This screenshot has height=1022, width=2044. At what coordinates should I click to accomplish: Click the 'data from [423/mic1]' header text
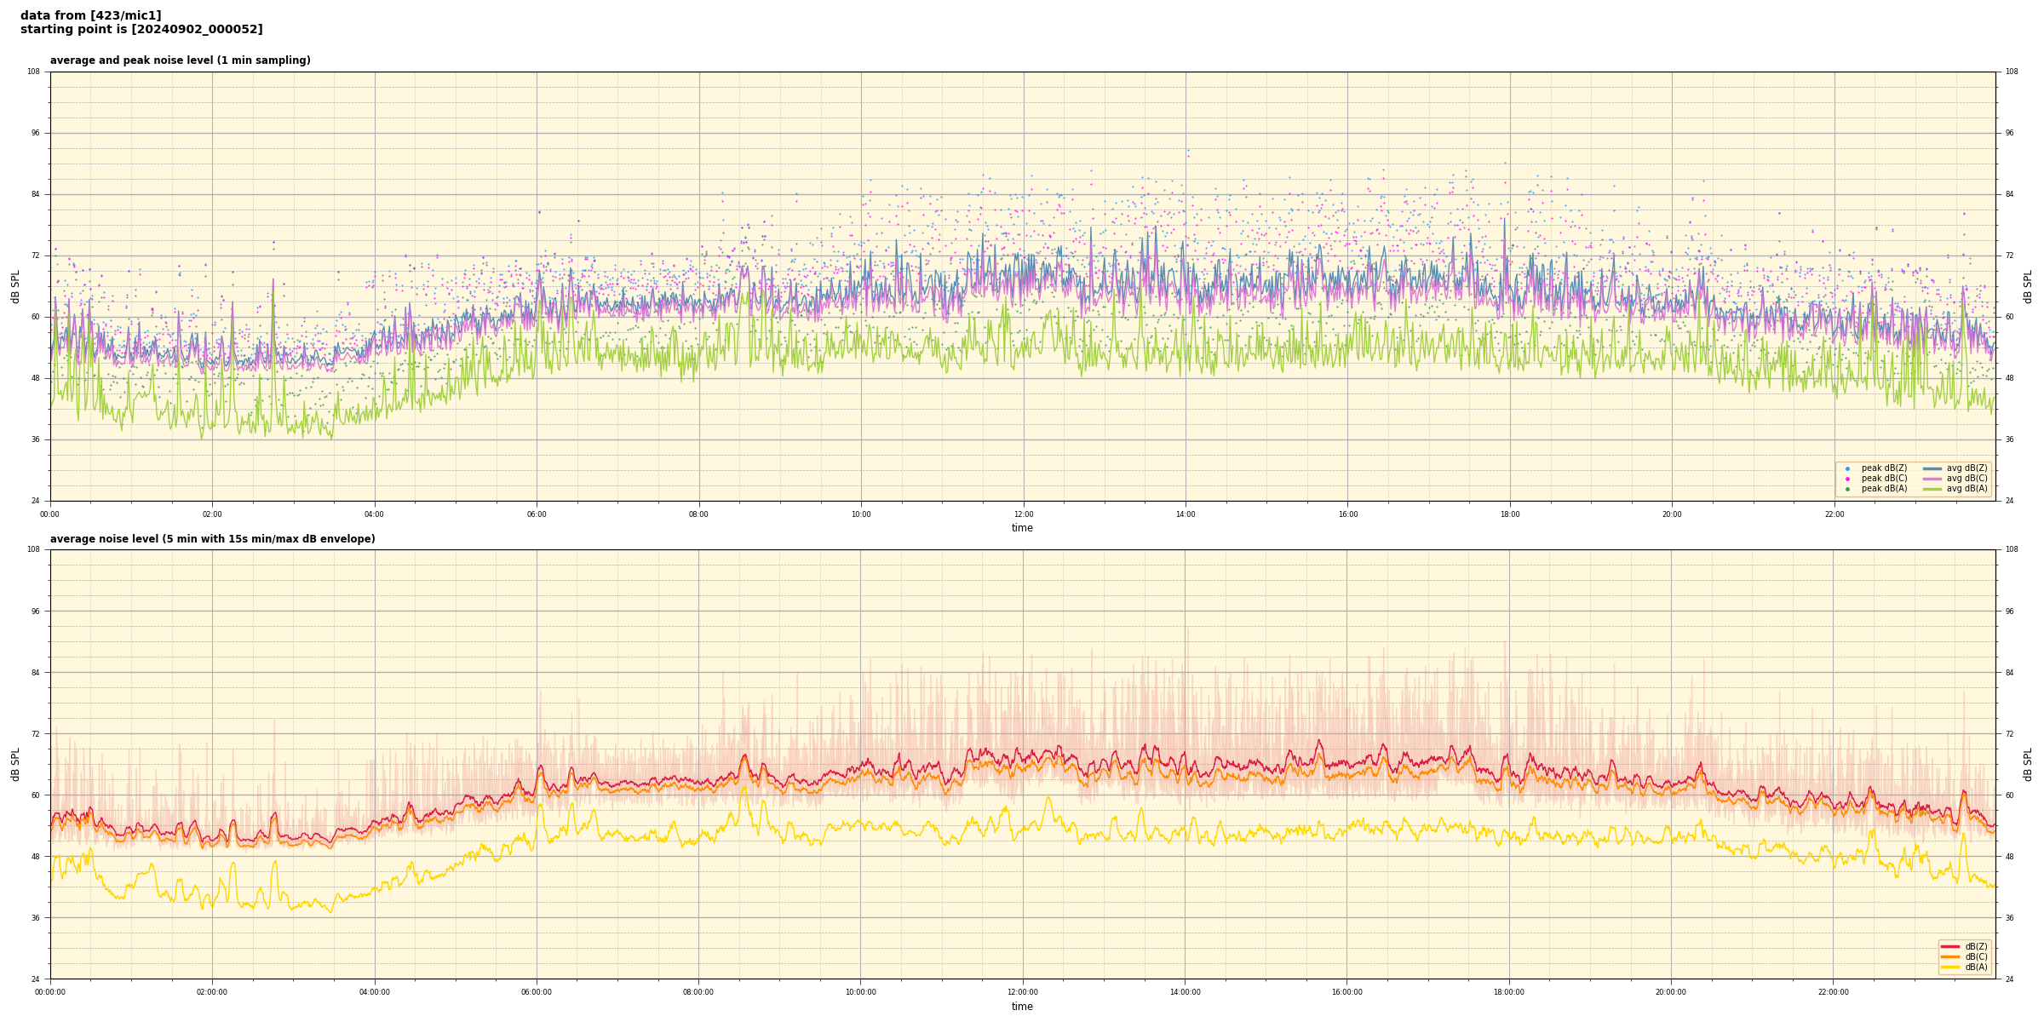tap(90, 15)
